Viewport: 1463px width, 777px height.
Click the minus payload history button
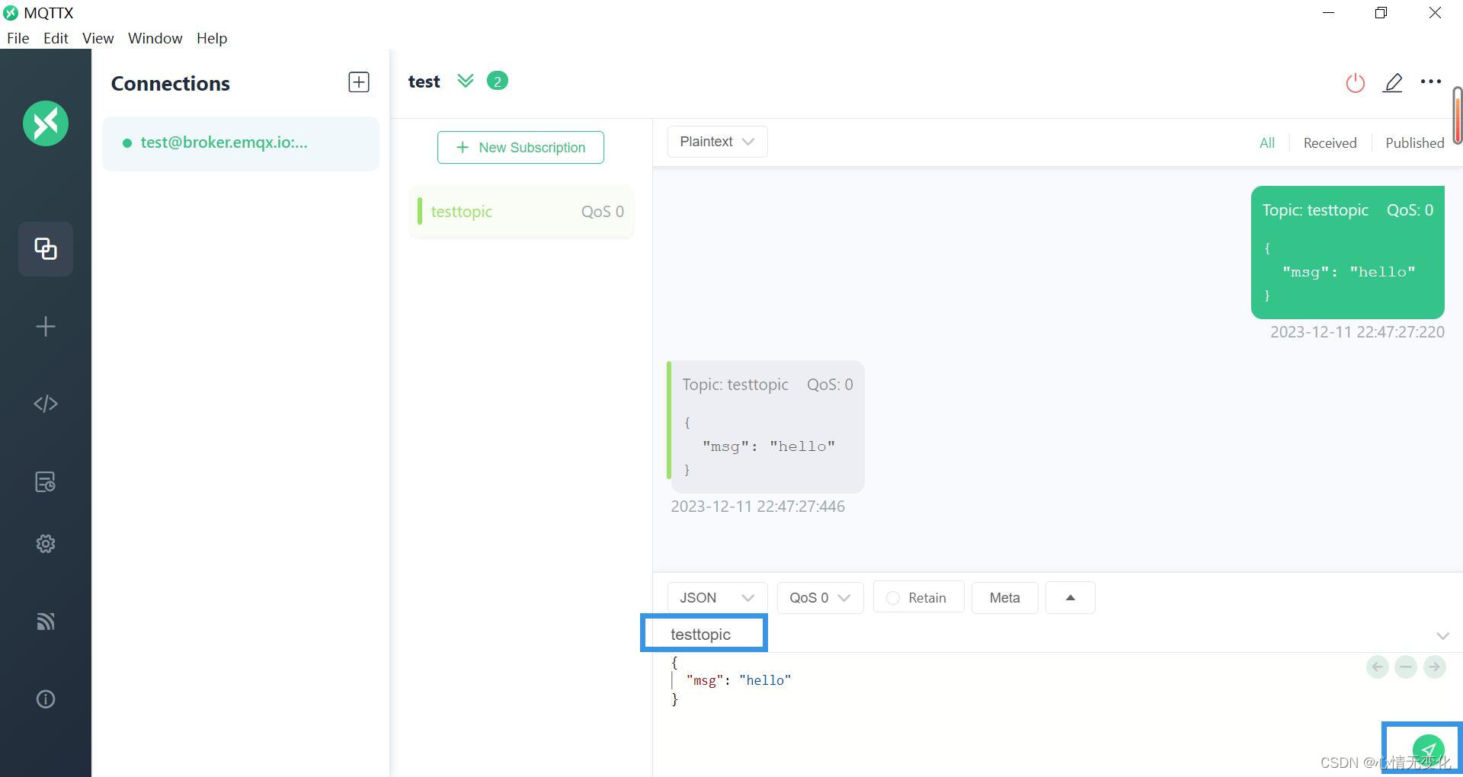[x=1406, y=667]
